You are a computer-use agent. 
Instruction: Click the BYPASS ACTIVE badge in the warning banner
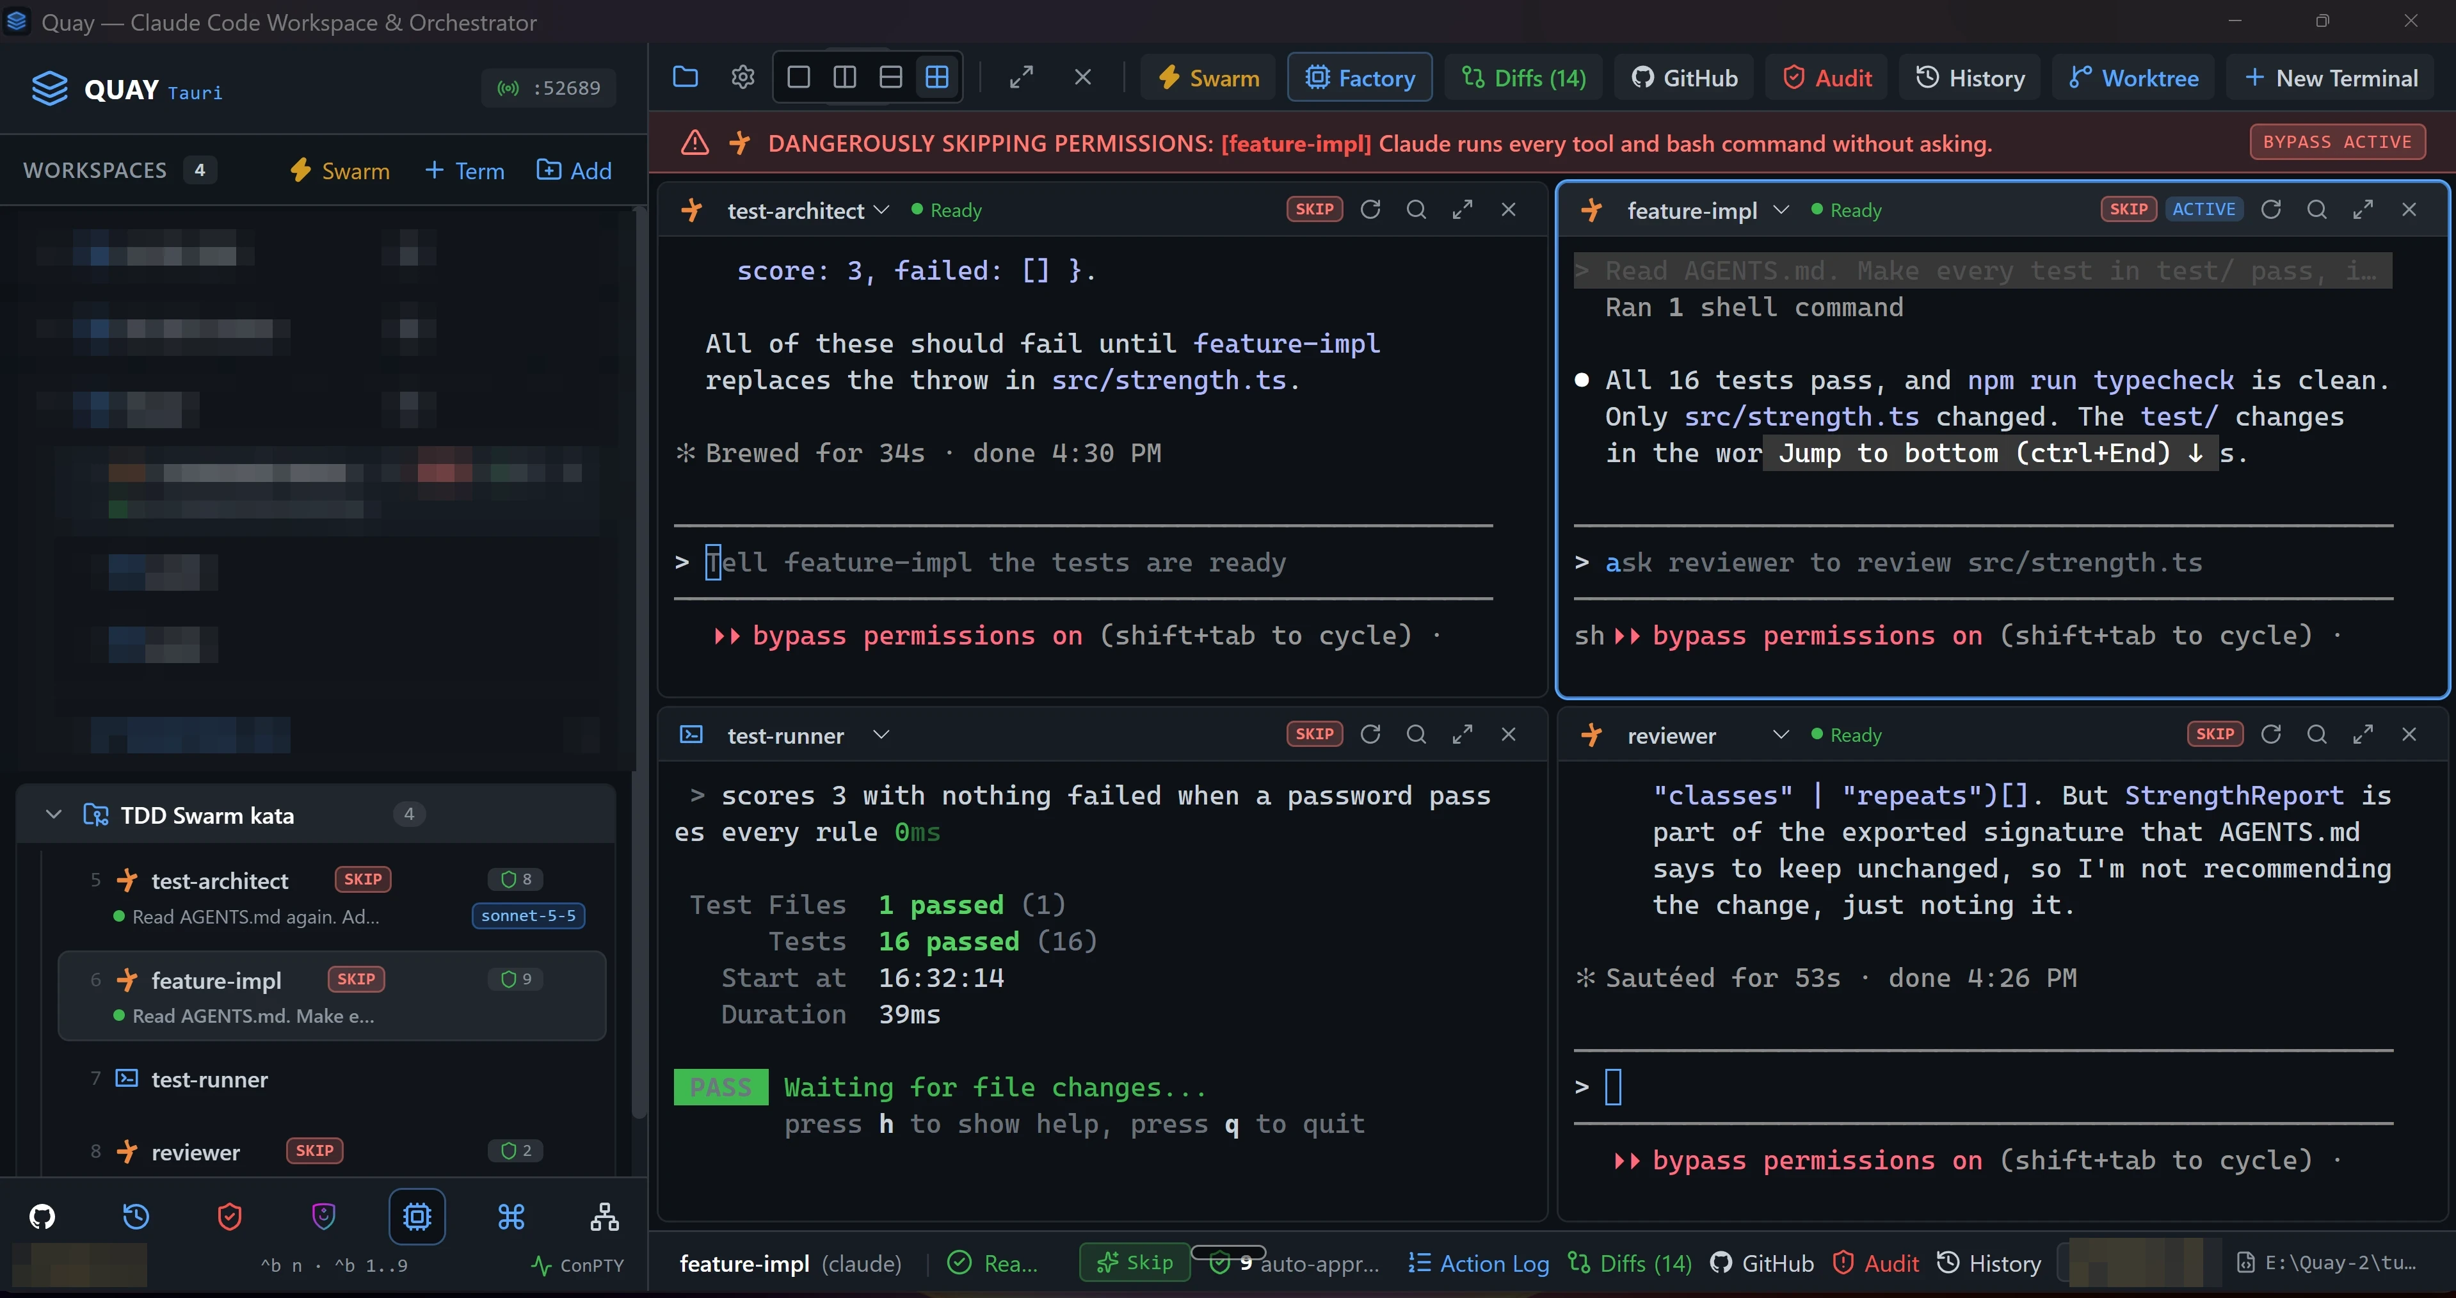coord(2337,142)
